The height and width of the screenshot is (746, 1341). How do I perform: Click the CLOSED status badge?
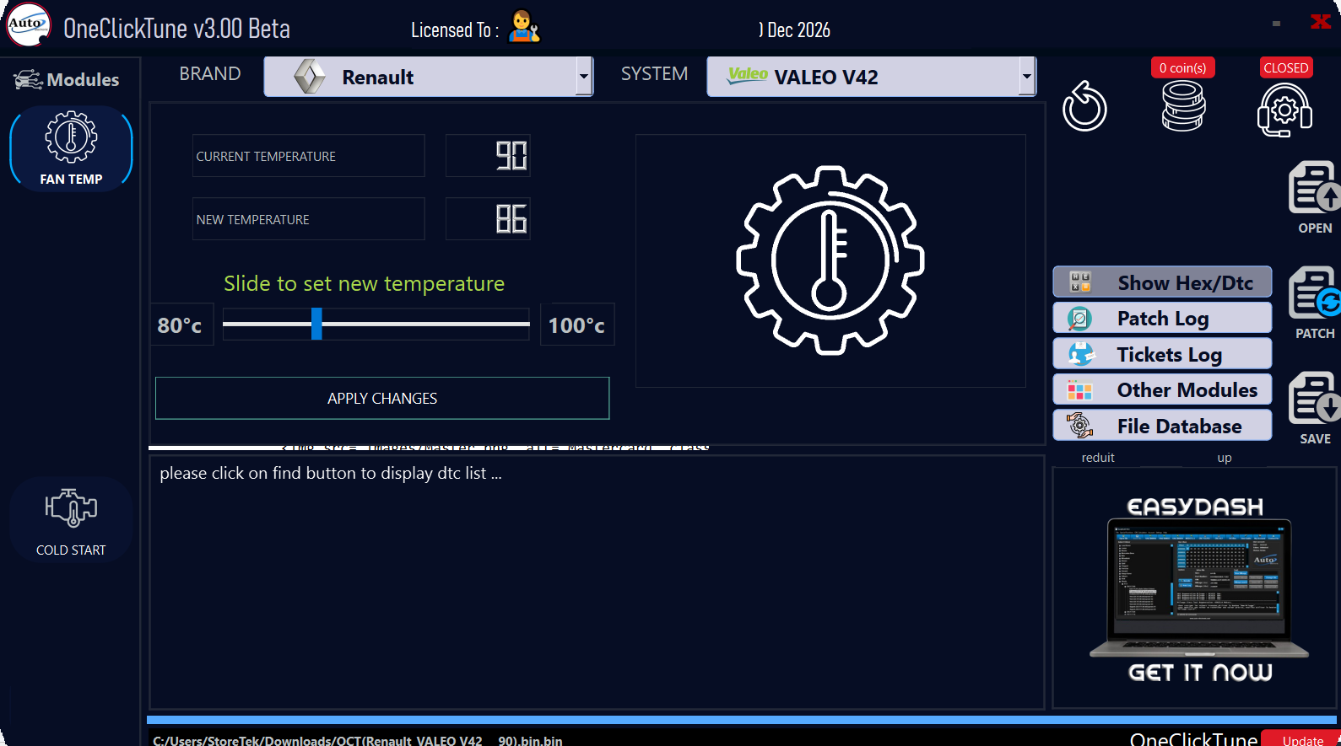1285,67
